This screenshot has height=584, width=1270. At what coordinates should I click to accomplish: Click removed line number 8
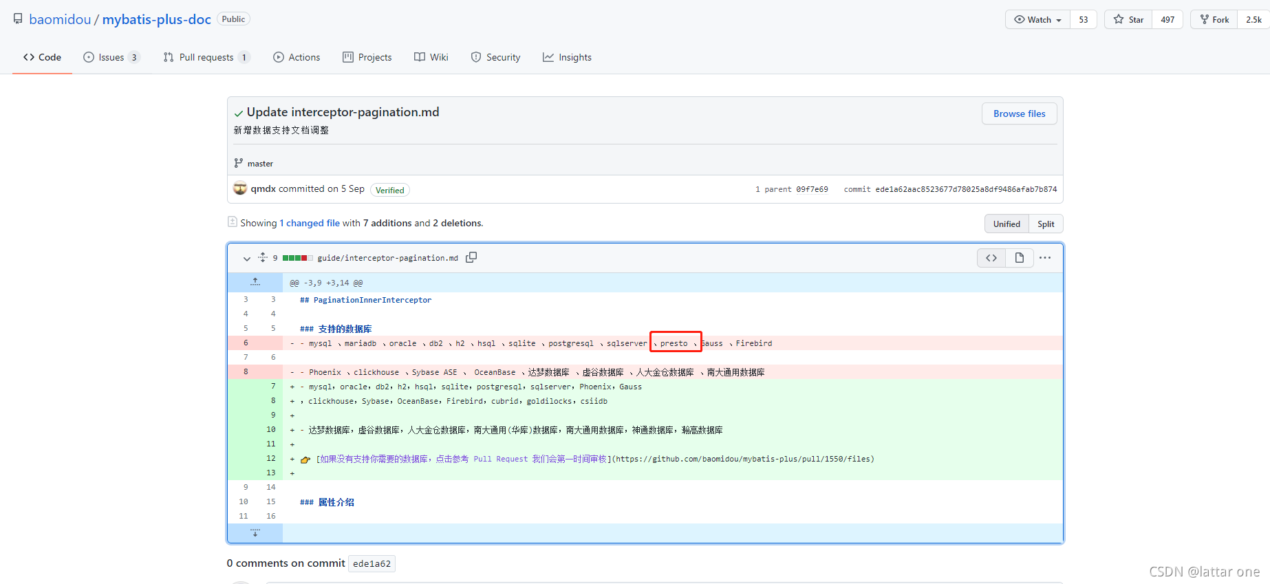tap(241, 371)
